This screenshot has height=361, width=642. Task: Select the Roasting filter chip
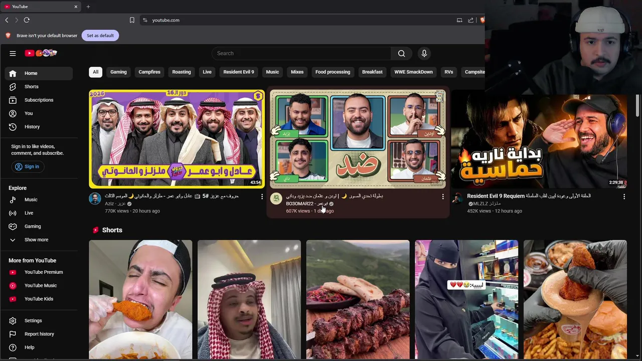click(182, 72)
